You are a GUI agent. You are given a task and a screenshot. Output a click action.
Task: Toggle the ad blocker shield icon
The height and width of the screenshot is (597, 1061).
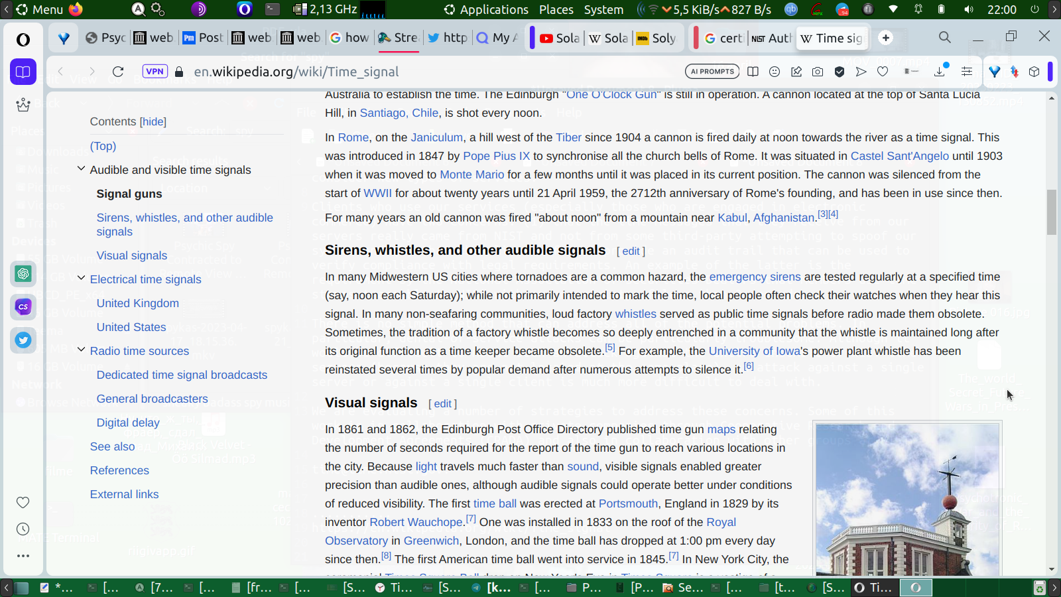[x=840, y=72]
